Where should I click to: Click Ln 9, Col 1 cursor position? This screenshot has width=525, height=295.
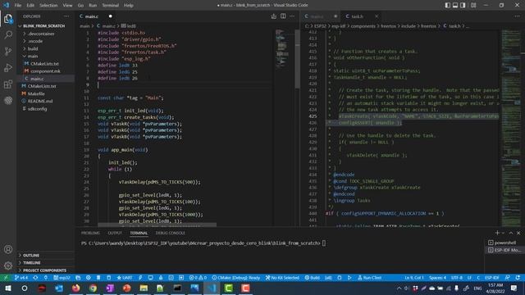[414, 278]
